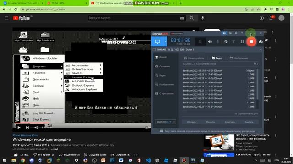Image resolution: width=293 pixels, height=164 pixels.
Task: Start YouTube voice search microphone
Action: click(203, 18)
